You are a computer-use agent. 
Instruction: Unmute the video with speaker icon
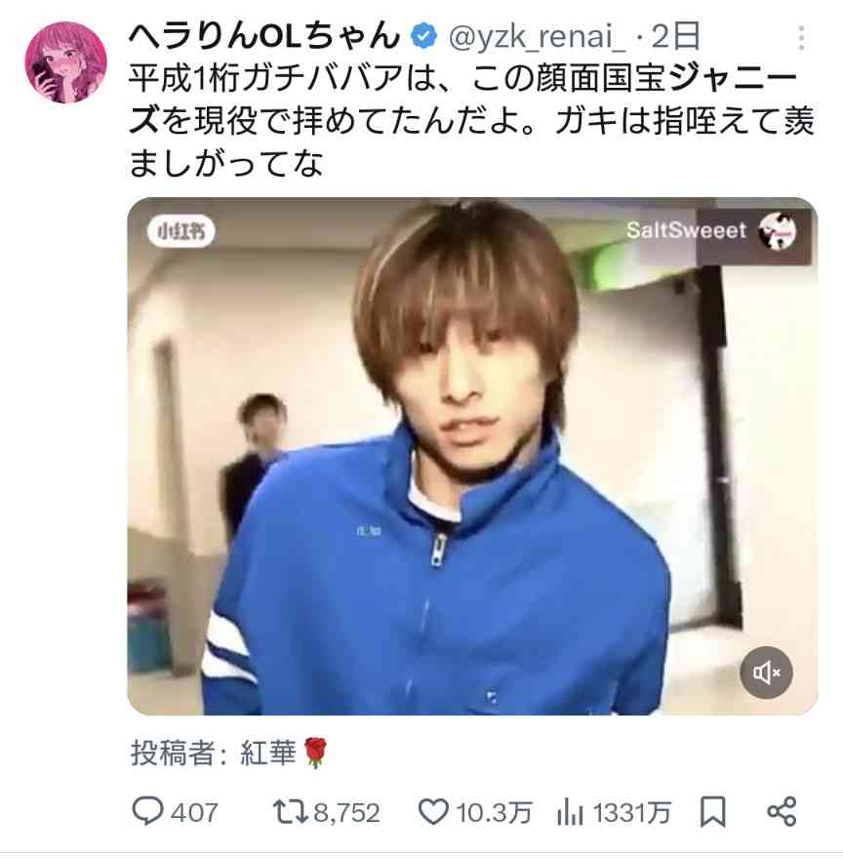[766, 673]
